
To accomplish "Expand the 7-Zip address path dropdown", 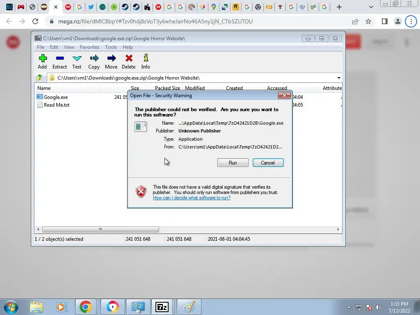I will click(x=339, y=78).
